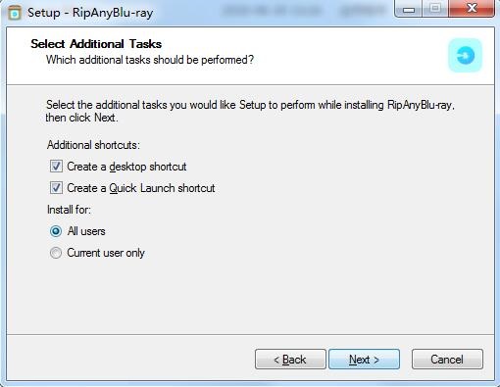The height and width of the screenshot is (387, 500).
Task: Cancel the RipAnyBlu-ray installation
Action: pos(447,360)
